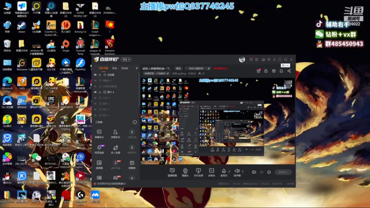The image size is (370, 208).
Task: Toggle visibility of 图片 3 source
Action: coord(95,110)
